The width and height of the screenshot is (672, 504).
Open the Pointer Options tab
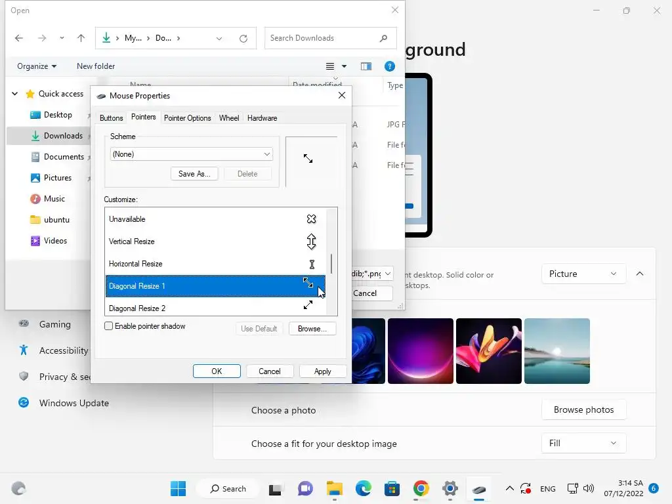pyautogui.click(x=187, y=118)
